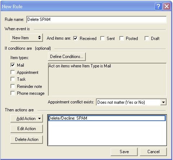Open the Add Action dropdown menu
The image size is (173, 160).
[x=27, y=119]
